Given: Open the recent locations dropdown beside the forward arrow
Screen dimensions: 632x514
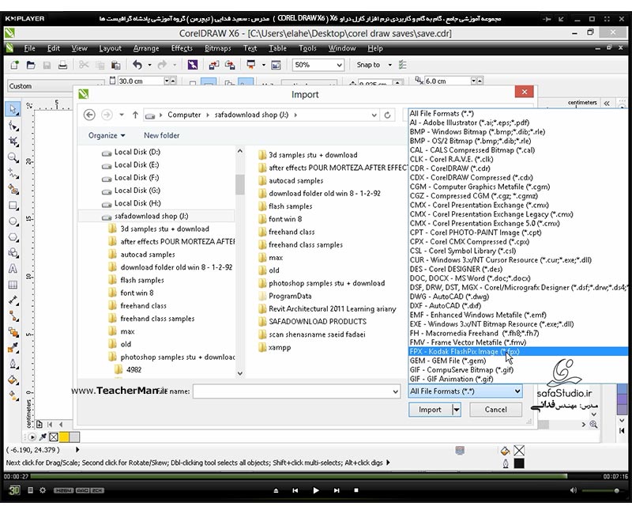Looking at the screenshot, I should 122,115.
